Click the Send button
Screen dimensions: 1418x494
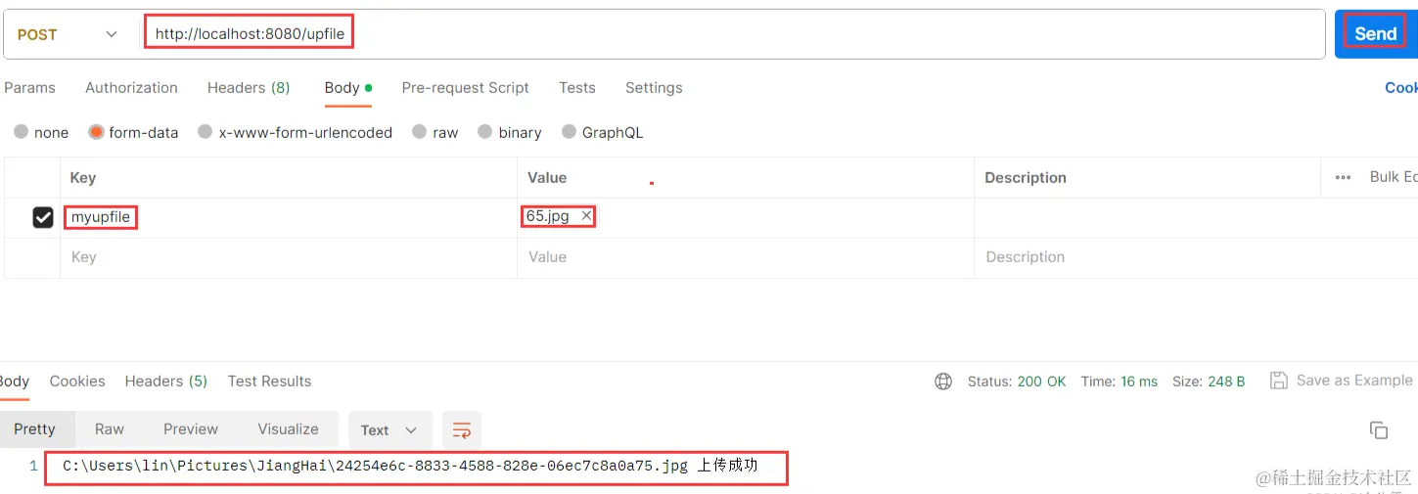tap(1375, 34)
